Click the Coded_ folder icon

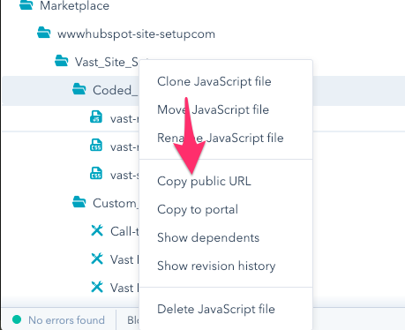[79, 89]
